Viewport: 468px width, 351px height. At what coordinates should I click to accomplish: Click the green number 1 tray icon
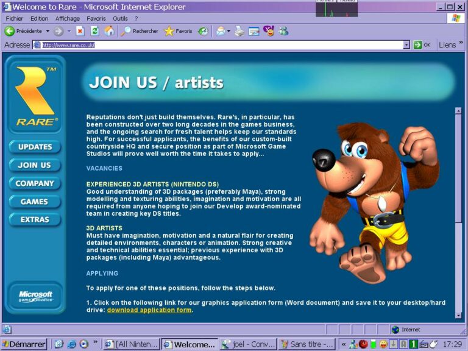pos(413,344)
